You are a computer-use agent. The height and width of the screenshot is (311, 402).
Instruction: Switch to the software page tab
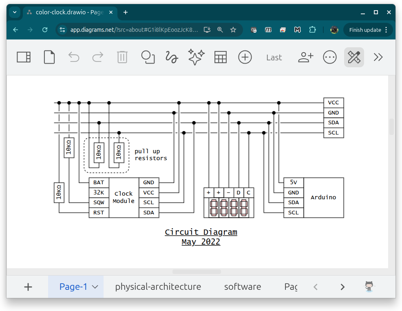click(243, 287)
